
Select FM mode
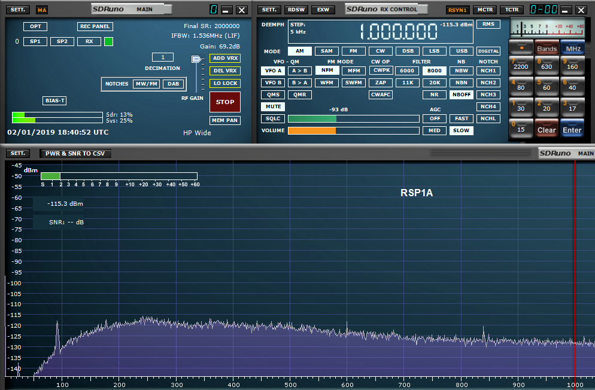pyautogui.click(x=354, y=51)
